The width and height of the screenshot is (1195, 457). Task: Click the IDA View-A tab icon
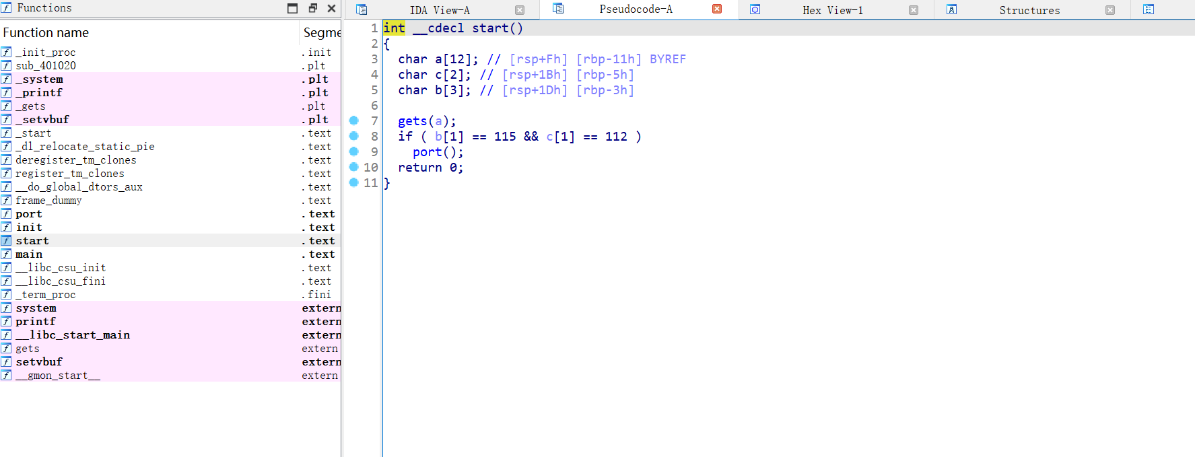click(362, 9)
